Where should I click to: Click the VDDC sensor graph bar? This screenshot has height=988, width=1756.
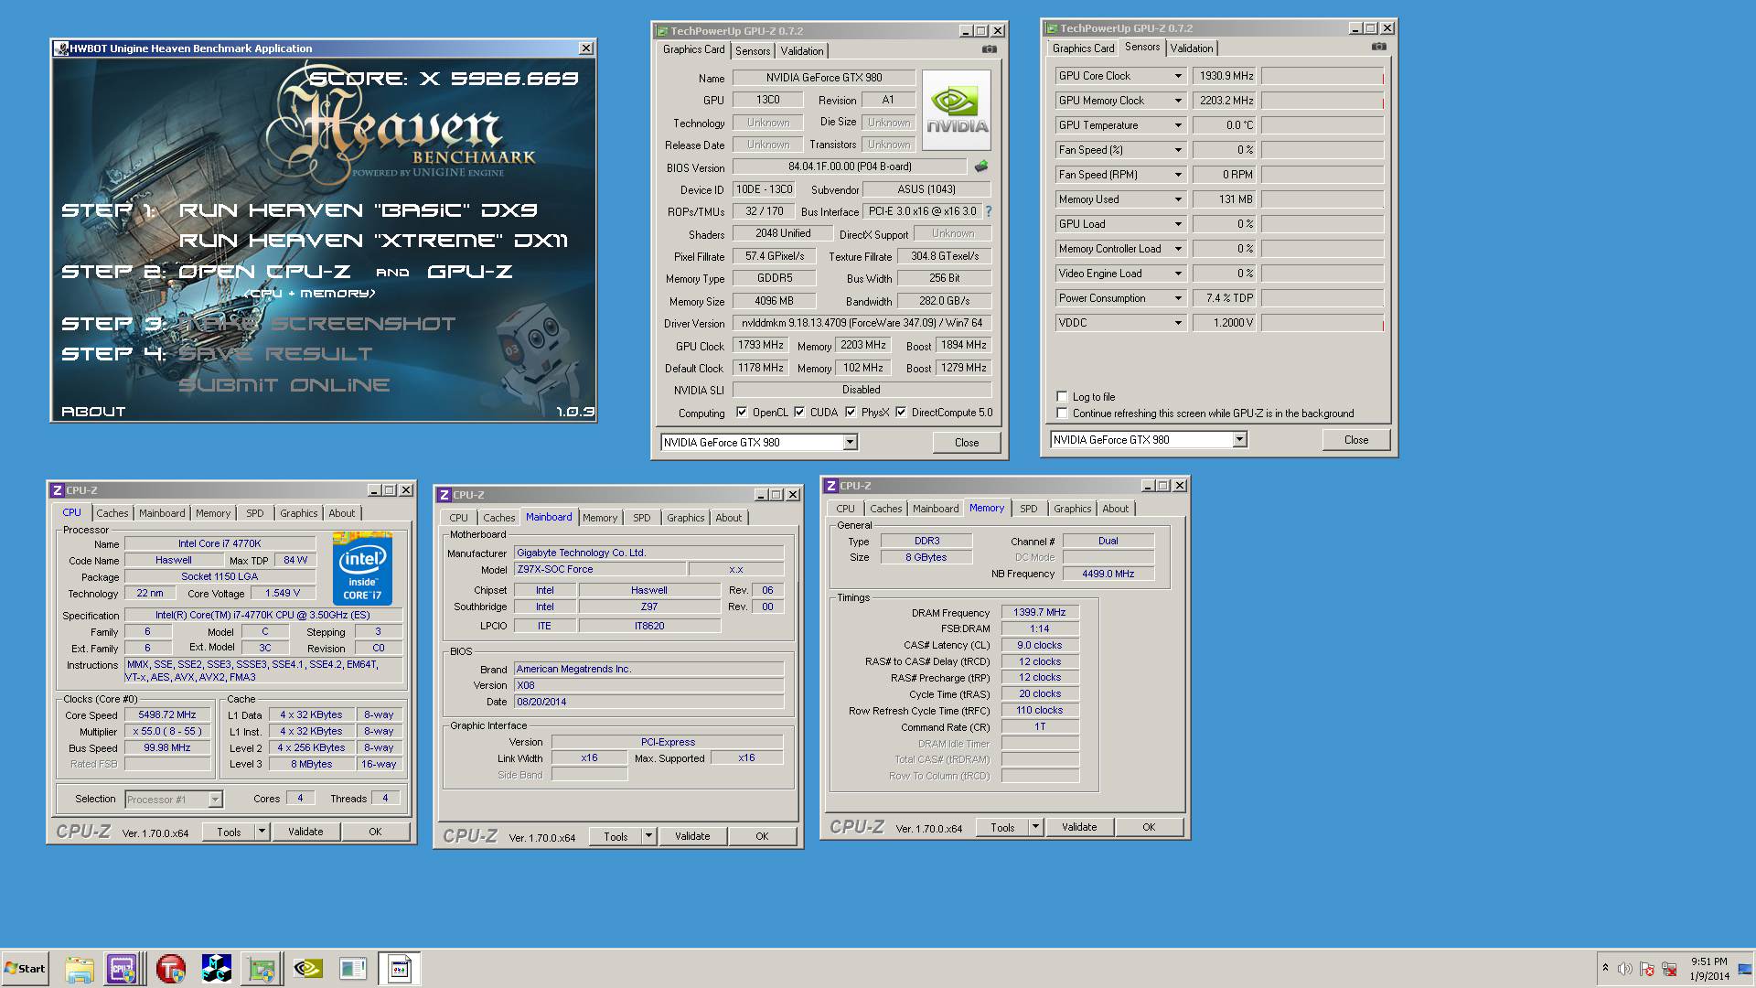point(1322,323)
